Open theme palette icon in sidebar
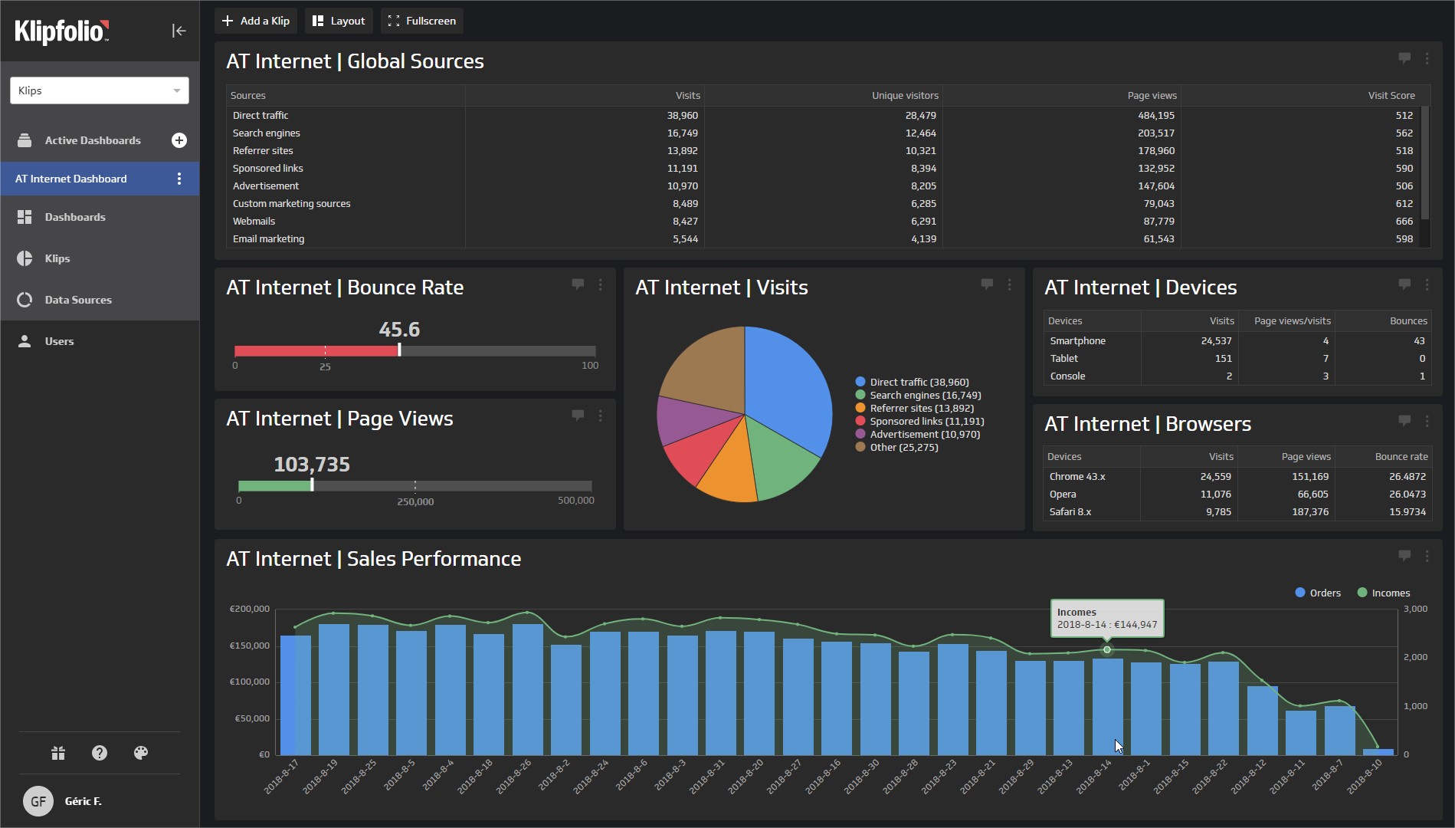This screenshot has height=828, width=1455. tap(141, 753)
